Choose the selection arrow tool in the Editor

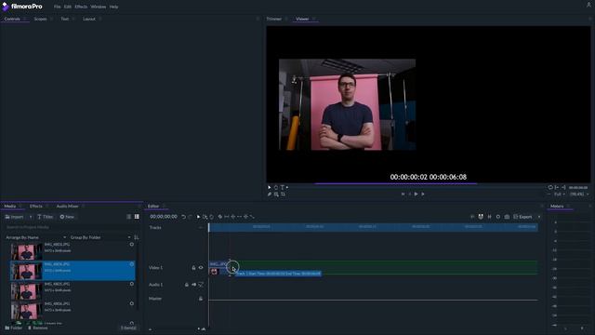click(198, 217)
